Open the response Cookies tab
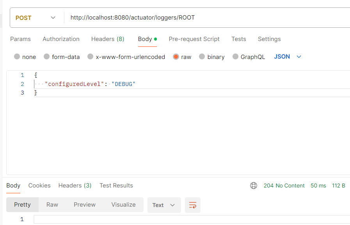The width and height of the screenshot is (350, 225). click(x=39, y=186)
